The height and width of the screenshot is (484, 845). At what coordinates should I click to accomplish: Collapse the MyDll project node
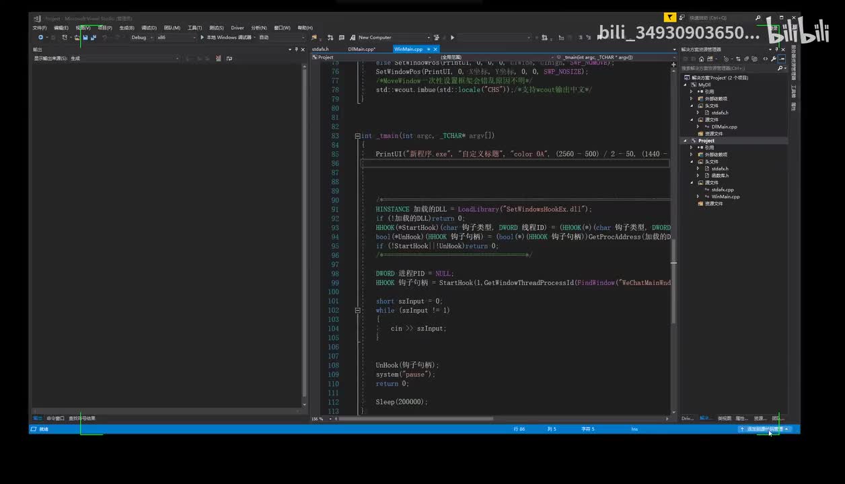(686, 85)
